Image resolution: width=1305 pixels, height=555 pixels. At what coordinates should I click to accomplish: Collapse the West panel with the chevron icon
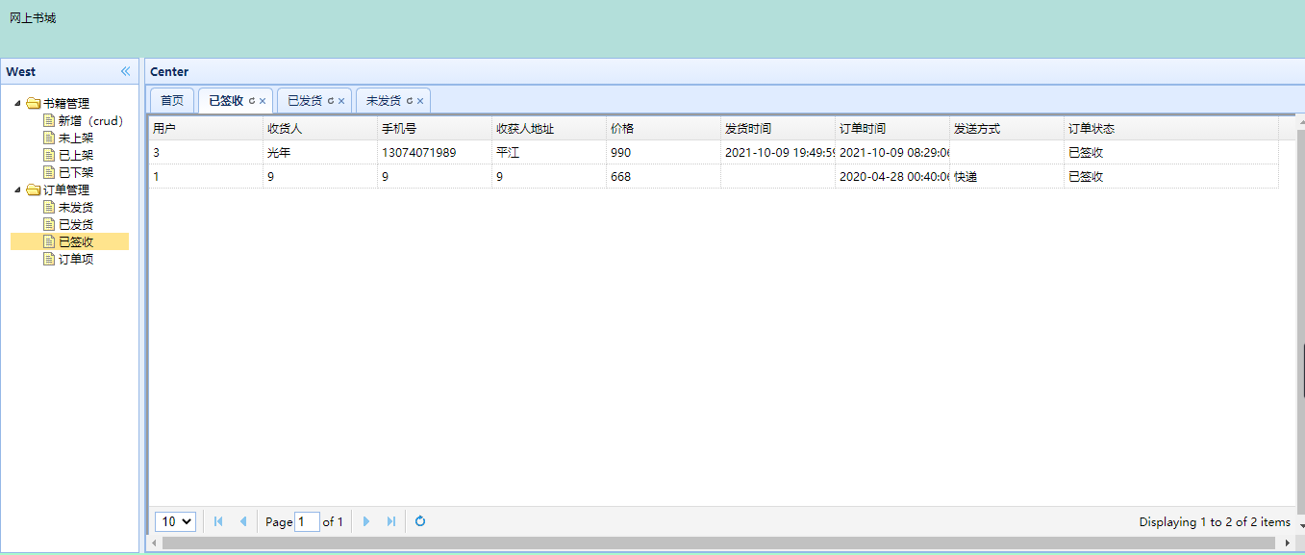[x=126, y=70]
